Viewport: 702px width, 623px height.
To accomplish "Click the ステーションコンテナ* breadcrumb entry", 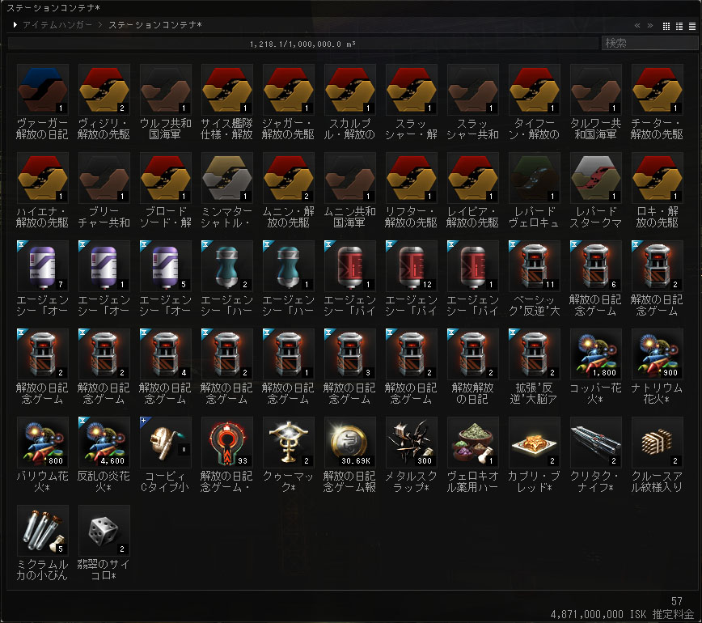I will click(155, 25).
